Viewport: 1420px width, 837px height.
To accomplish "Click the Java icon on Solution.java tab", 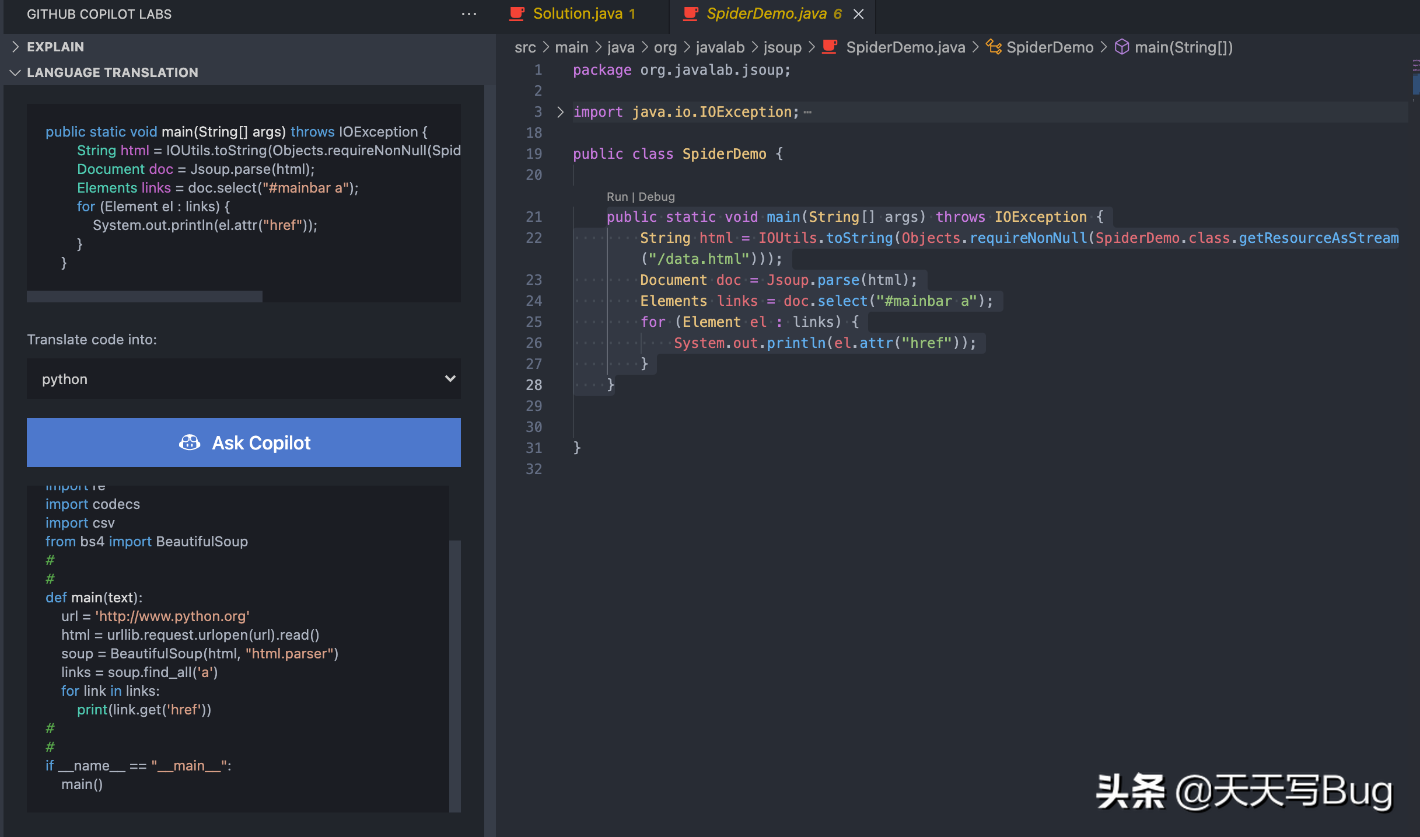I will click(x=517, y=14).
